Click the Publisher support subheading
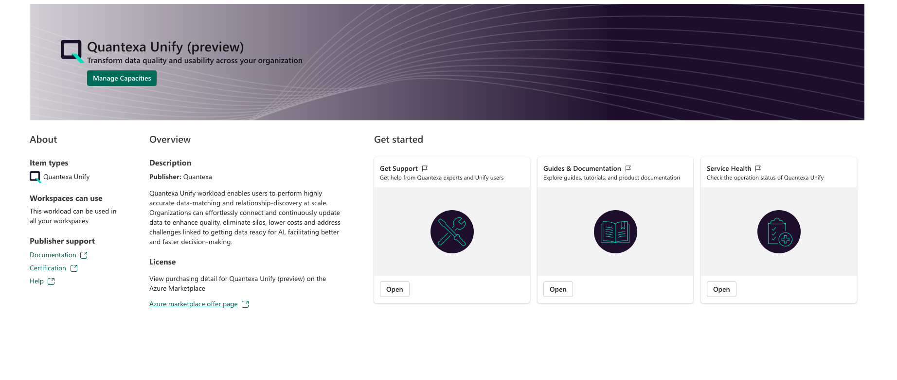 [x=62, y=241]
